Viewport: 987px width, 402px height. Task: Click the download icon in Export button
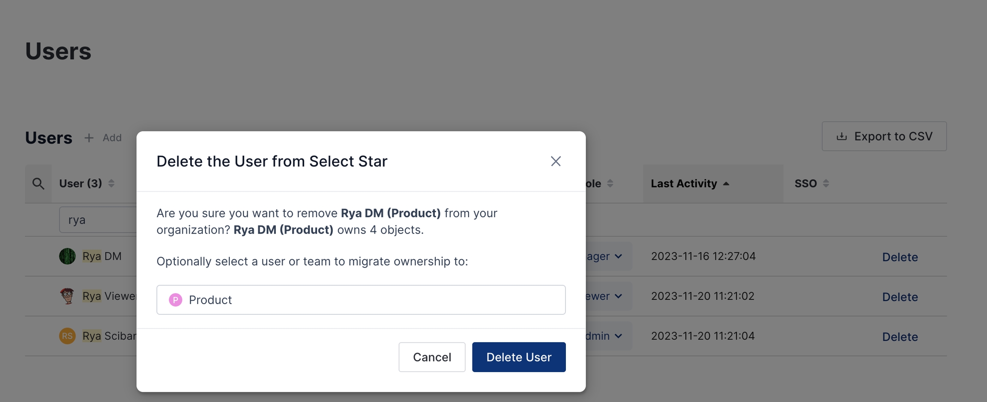coord(841,136)
